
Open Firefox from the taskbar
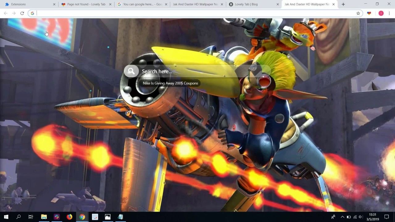click(x=69, y=217)
